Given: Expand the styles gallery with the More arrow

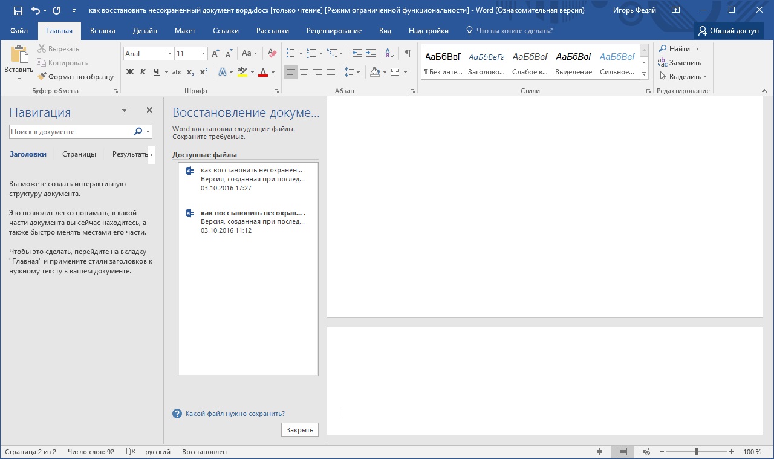Looking at the screenshot, I should tap(644, 74).
